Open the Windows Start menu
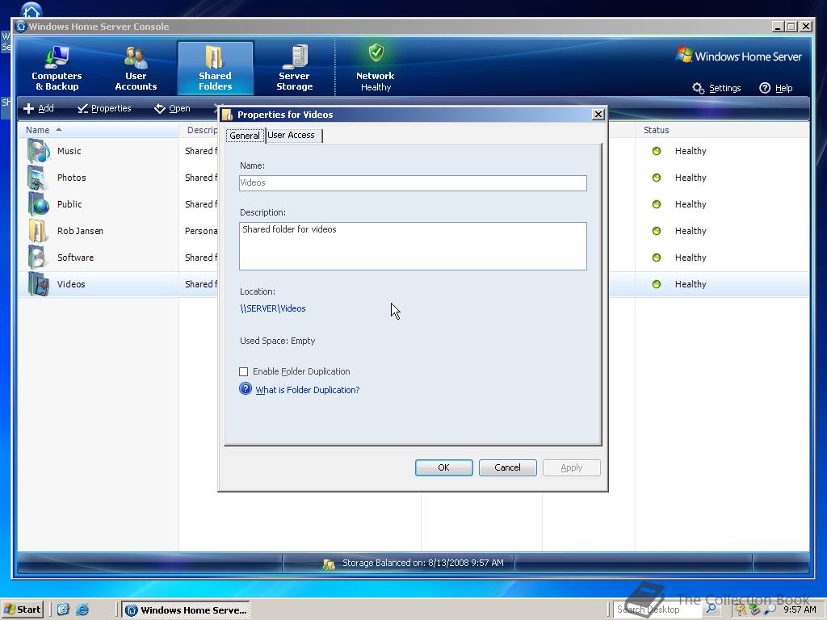The width and height of the screenshot is (827, 620). click(22, 610)
